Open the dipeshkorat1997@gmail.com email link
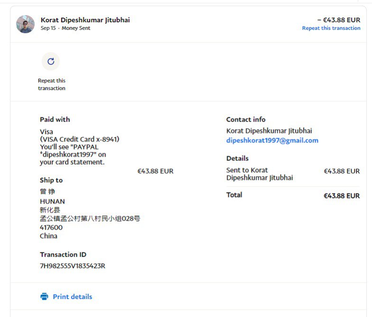The image size is (372, 317). (x=272, y=140)
